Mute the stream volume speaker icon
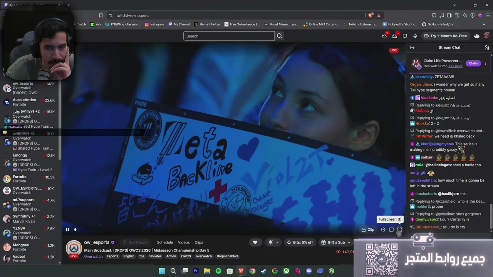Image resolution: width=493 pixels, height=277 pixels. 75,230
